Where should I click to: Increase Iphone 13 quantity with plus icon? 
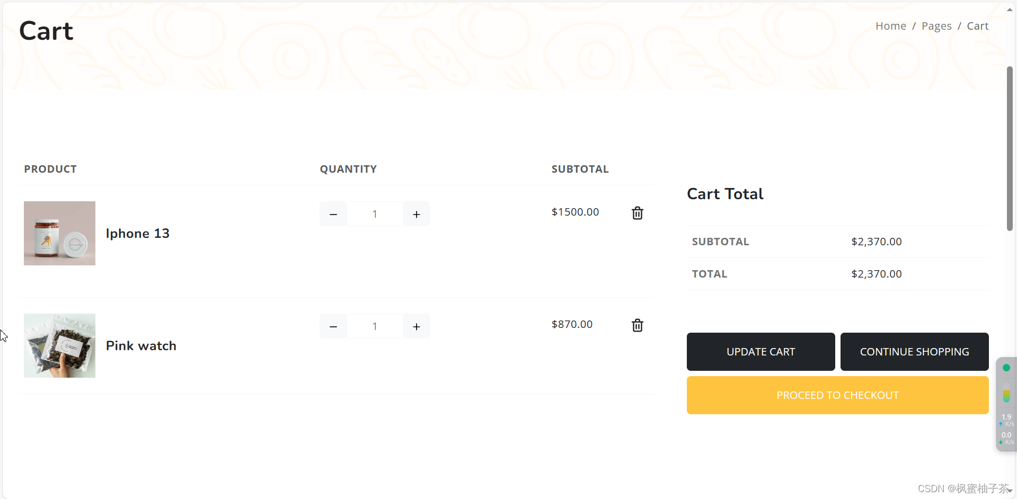417,214
